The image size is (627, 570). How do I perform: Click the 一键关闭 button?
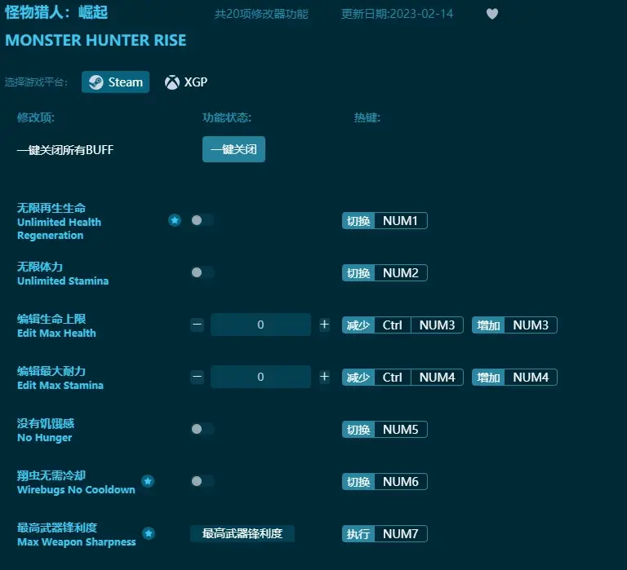233,149
